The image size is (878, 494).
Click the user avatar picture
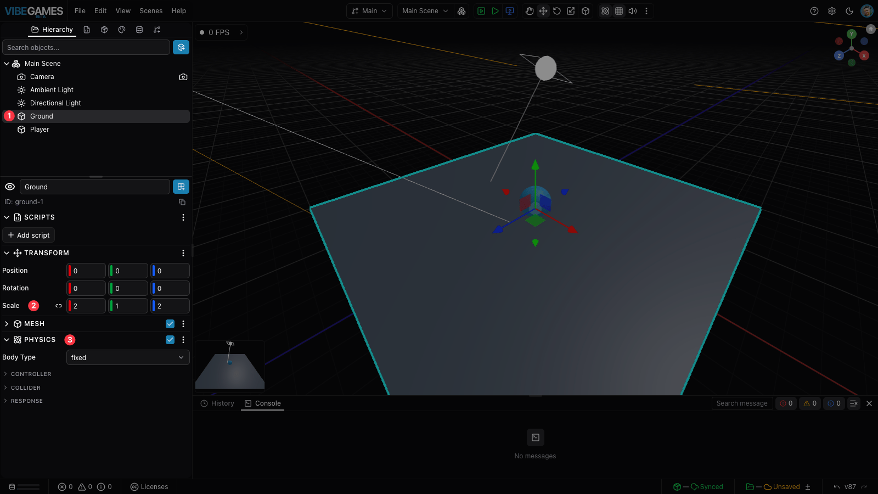[867, 11]
